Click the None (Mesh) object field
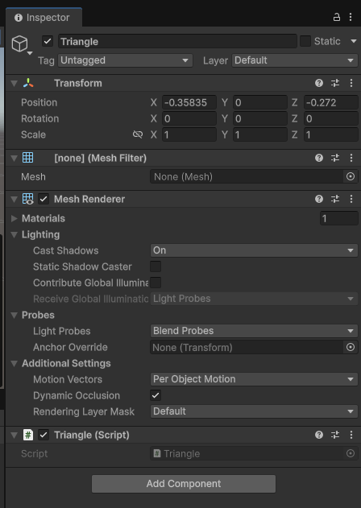This screenshot has width=361, height=508. coord(247,176)
